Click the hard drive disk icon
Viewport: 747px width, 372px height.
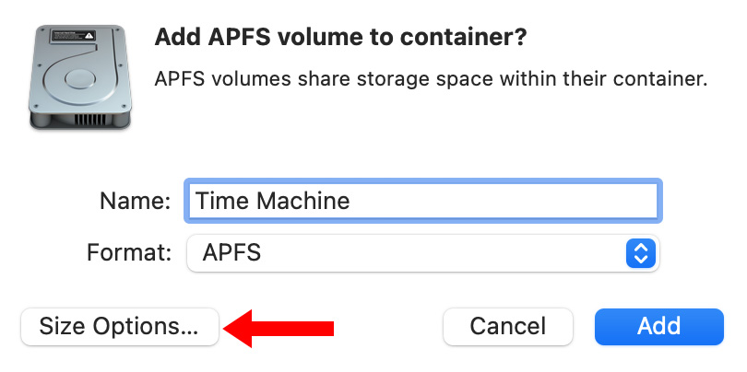pos(77,77)
